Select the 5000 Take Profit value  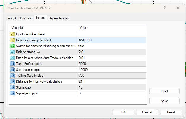pos(112,64)
